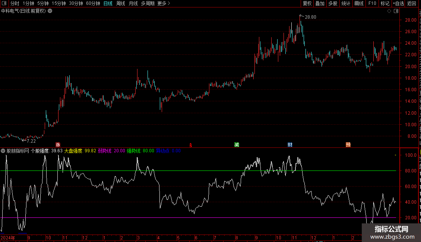421x242 pixels.
Task: Open F10 company information
Action: (372, 3)
